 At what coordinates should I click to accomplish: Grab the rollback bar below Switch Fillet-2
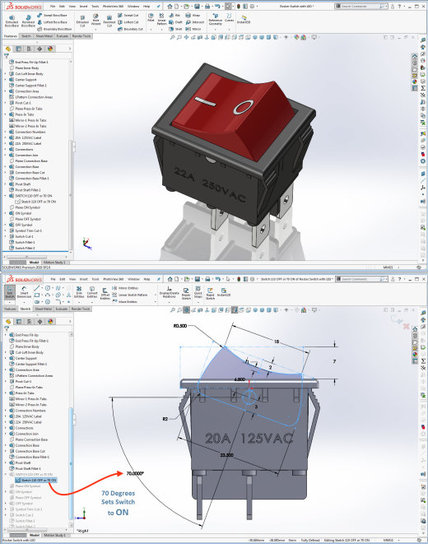[35, 251]
